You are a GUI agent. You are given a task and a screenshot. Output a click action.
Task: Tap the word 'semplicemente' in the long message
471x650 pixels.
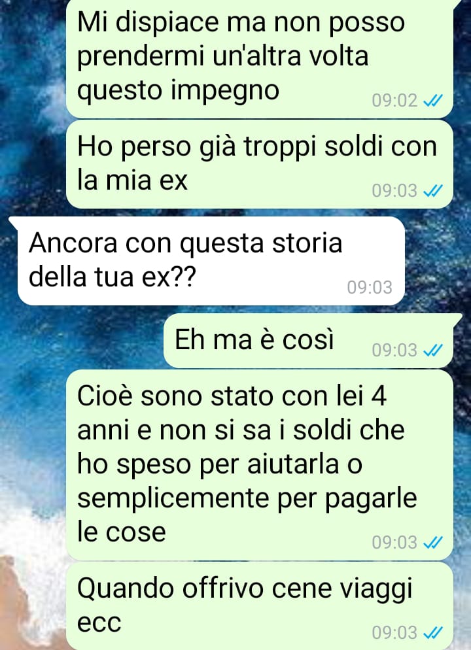coord(174,499)
